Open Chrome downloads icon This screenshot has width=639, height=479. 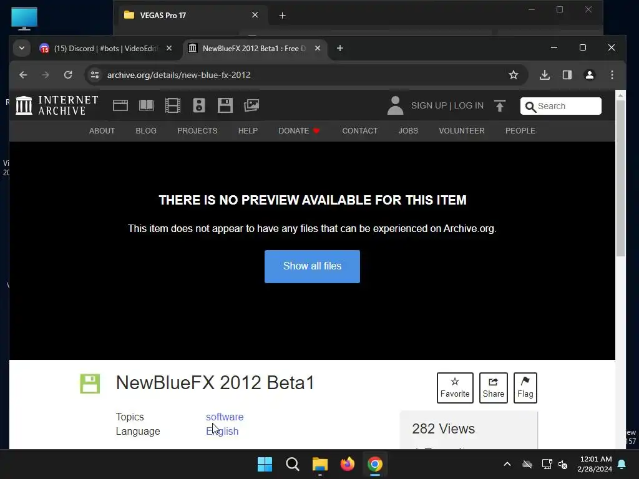pyautogui.click(x=545, y=75)
